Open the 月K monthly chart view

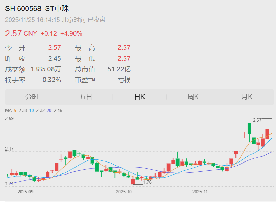[x=247, y=97]
